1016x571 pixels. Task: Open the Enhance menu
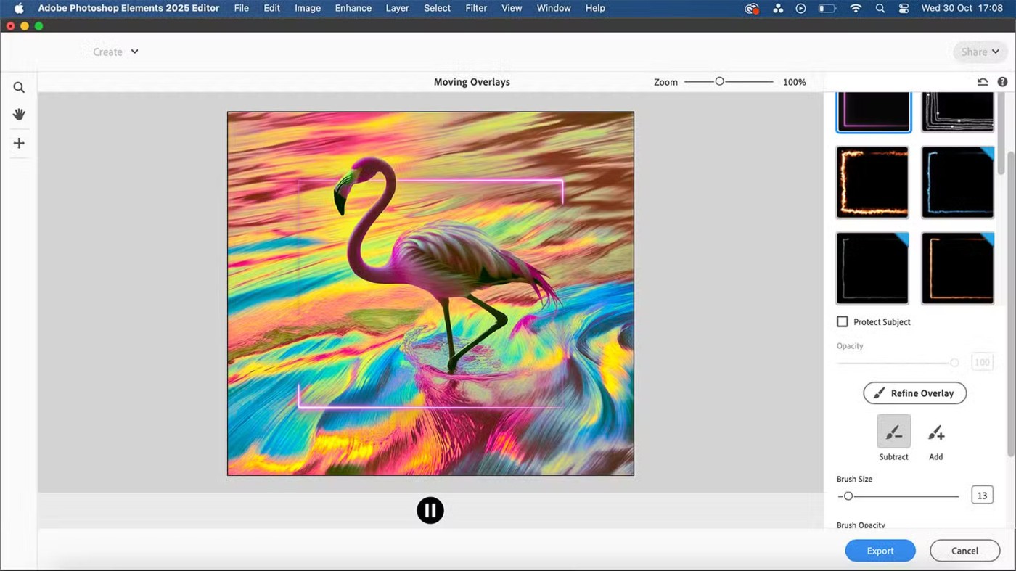pyautogui.click(x=353, y=8)
